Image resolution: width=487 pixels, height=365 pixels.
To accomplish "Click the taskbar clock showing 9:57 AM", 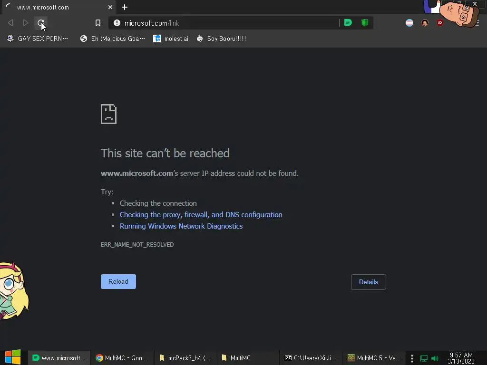I will [x=461, y=358].
